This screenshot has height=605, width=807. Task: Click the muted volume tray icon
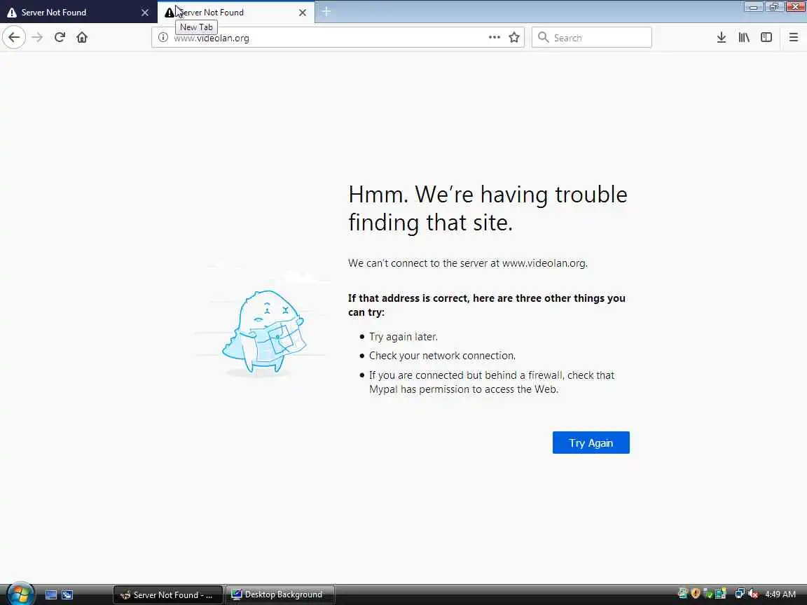(754, 594)
